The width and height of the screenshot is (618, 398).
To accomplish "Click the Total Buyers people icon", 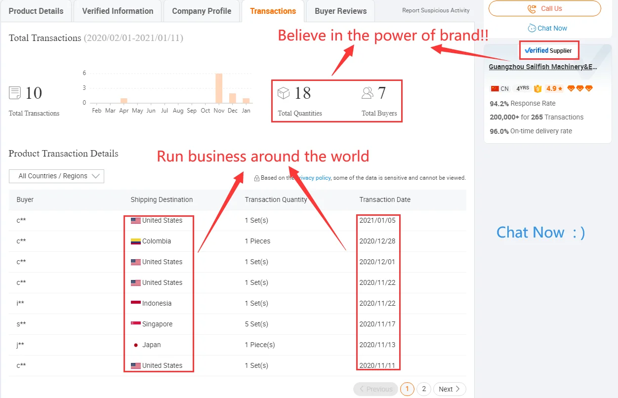I will tap(368, 93).
